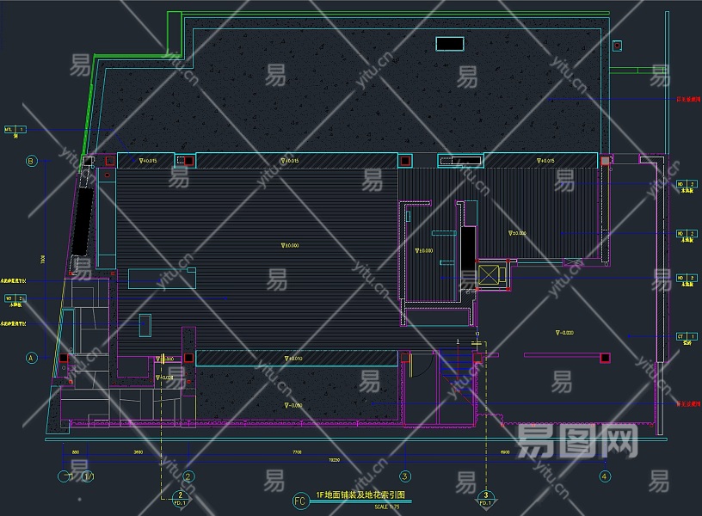Select the drawing title 1F地面铺装及地花索引图
The width and height of the screenshot is (702, 516).
click(x=360, y=494)
